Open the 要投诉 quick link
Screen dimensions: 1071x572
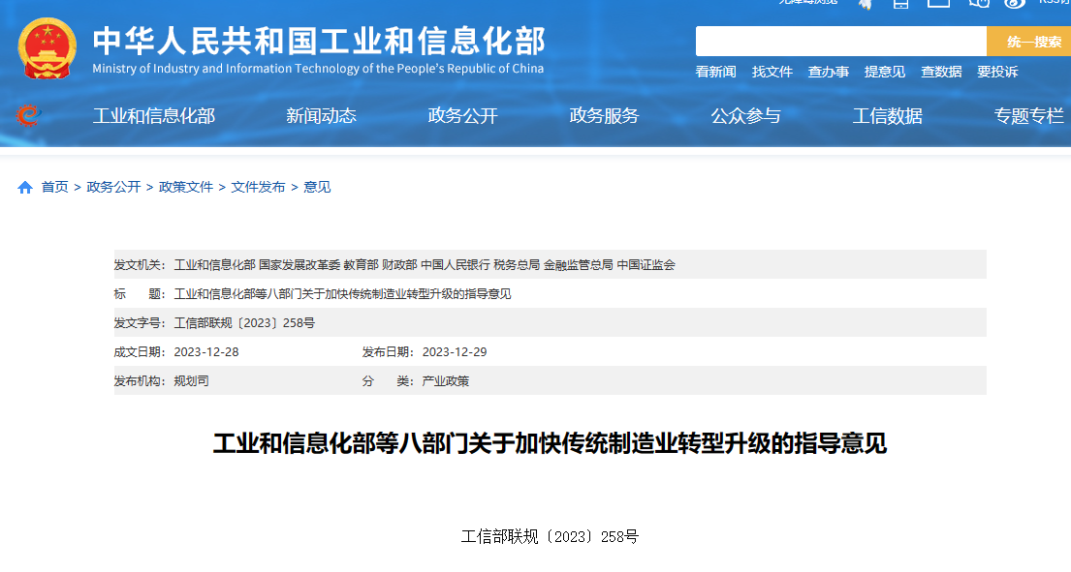click(997, 72)
